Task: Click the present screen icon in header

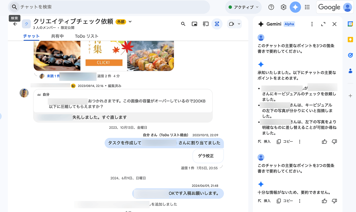Action: [x=205, y=24]
